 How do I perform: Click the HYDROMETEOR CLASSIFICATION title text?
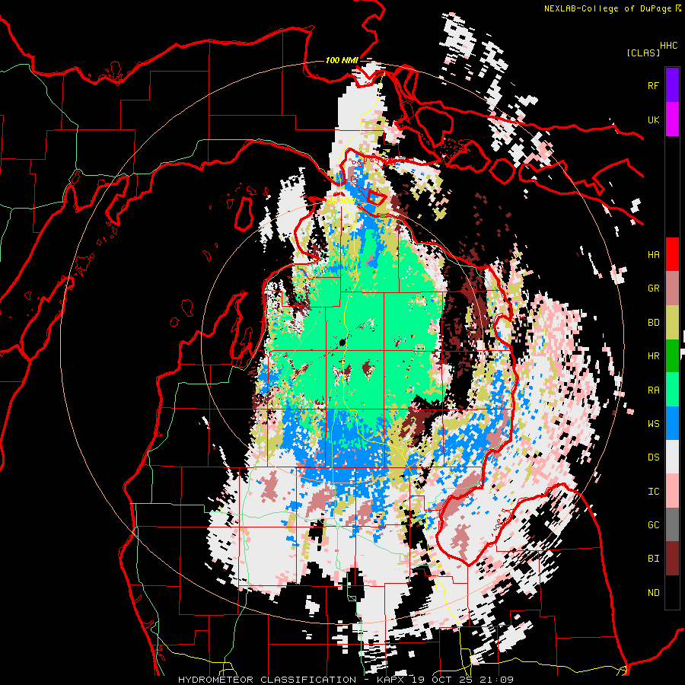(267, 680)
